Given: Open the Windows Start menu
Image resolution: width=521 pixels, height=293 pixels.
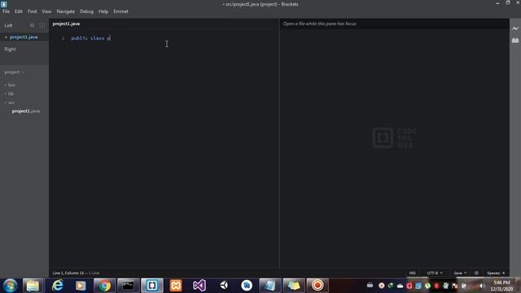Looking at the screenshot, I should 10,286.
